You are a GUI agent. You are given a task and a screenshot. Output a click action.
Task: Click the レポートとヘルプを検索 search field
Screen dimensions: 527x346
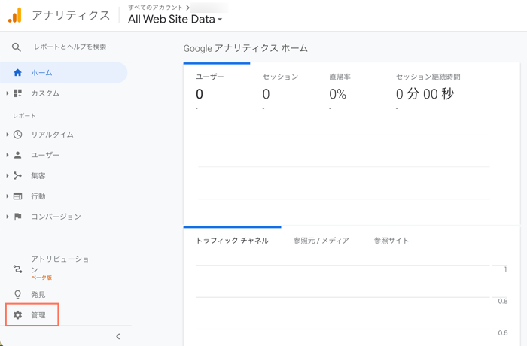pos(70,47)
